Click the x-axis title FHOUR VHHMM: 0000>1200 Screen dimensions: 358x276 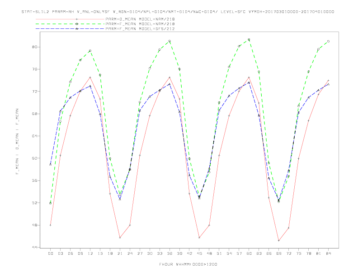188,264
